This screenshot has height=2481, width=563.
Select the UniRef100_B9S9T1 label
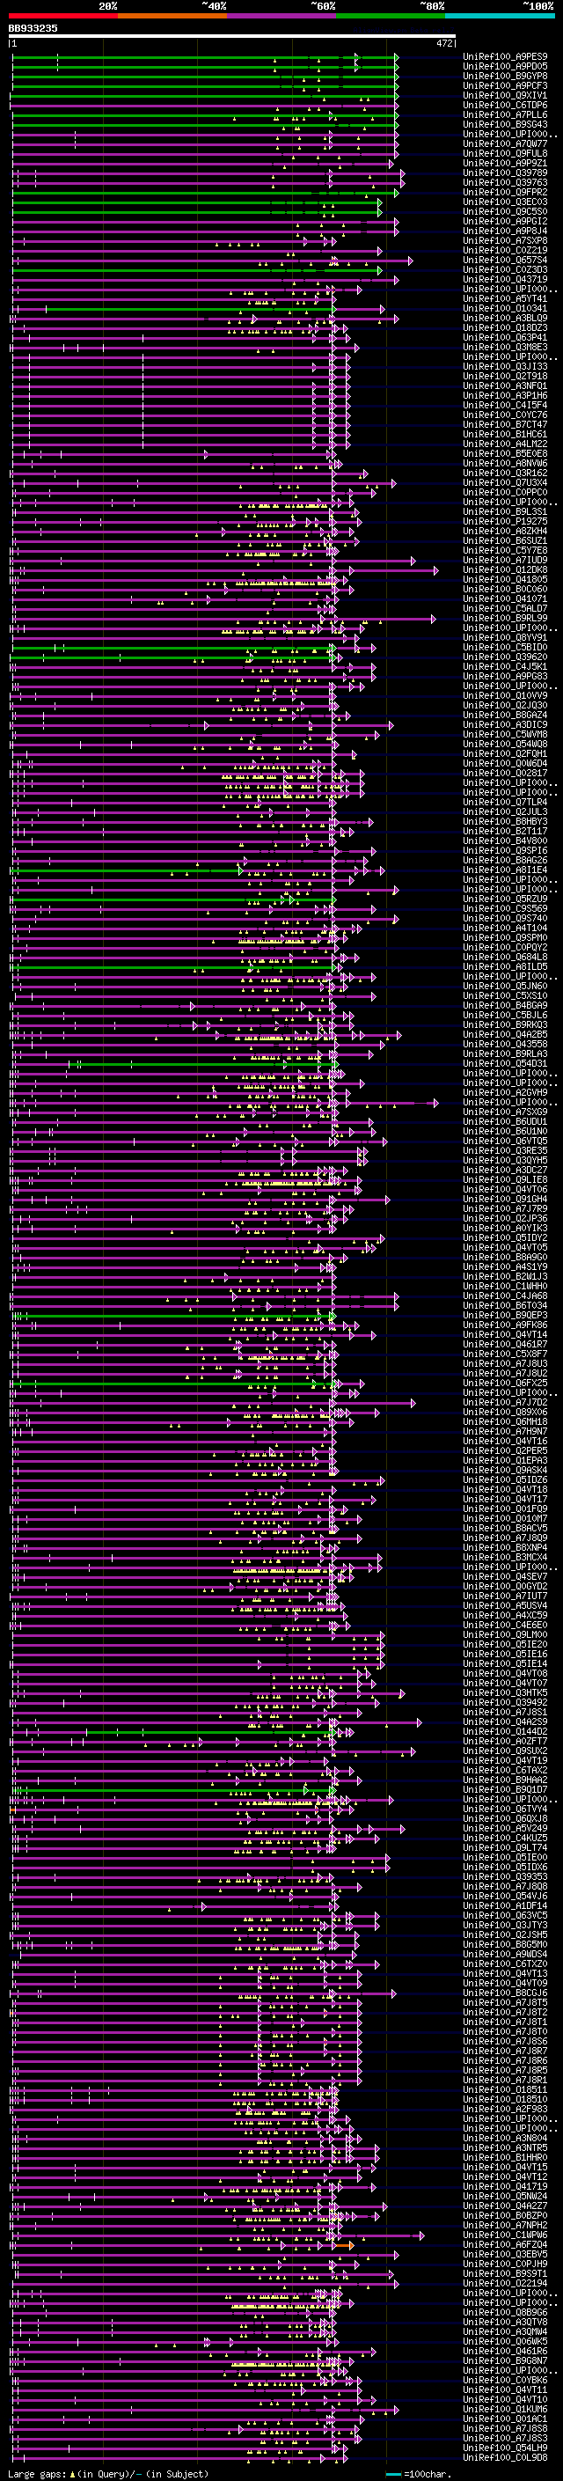point(505,2274)
